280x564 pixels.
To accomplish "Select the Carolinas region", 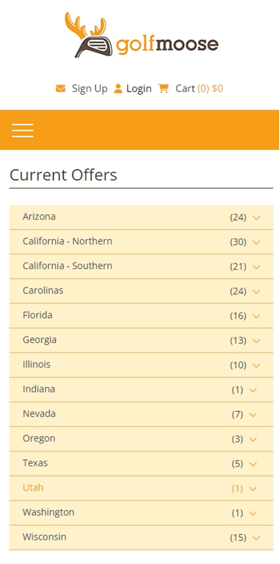I will tap(43, 291).
